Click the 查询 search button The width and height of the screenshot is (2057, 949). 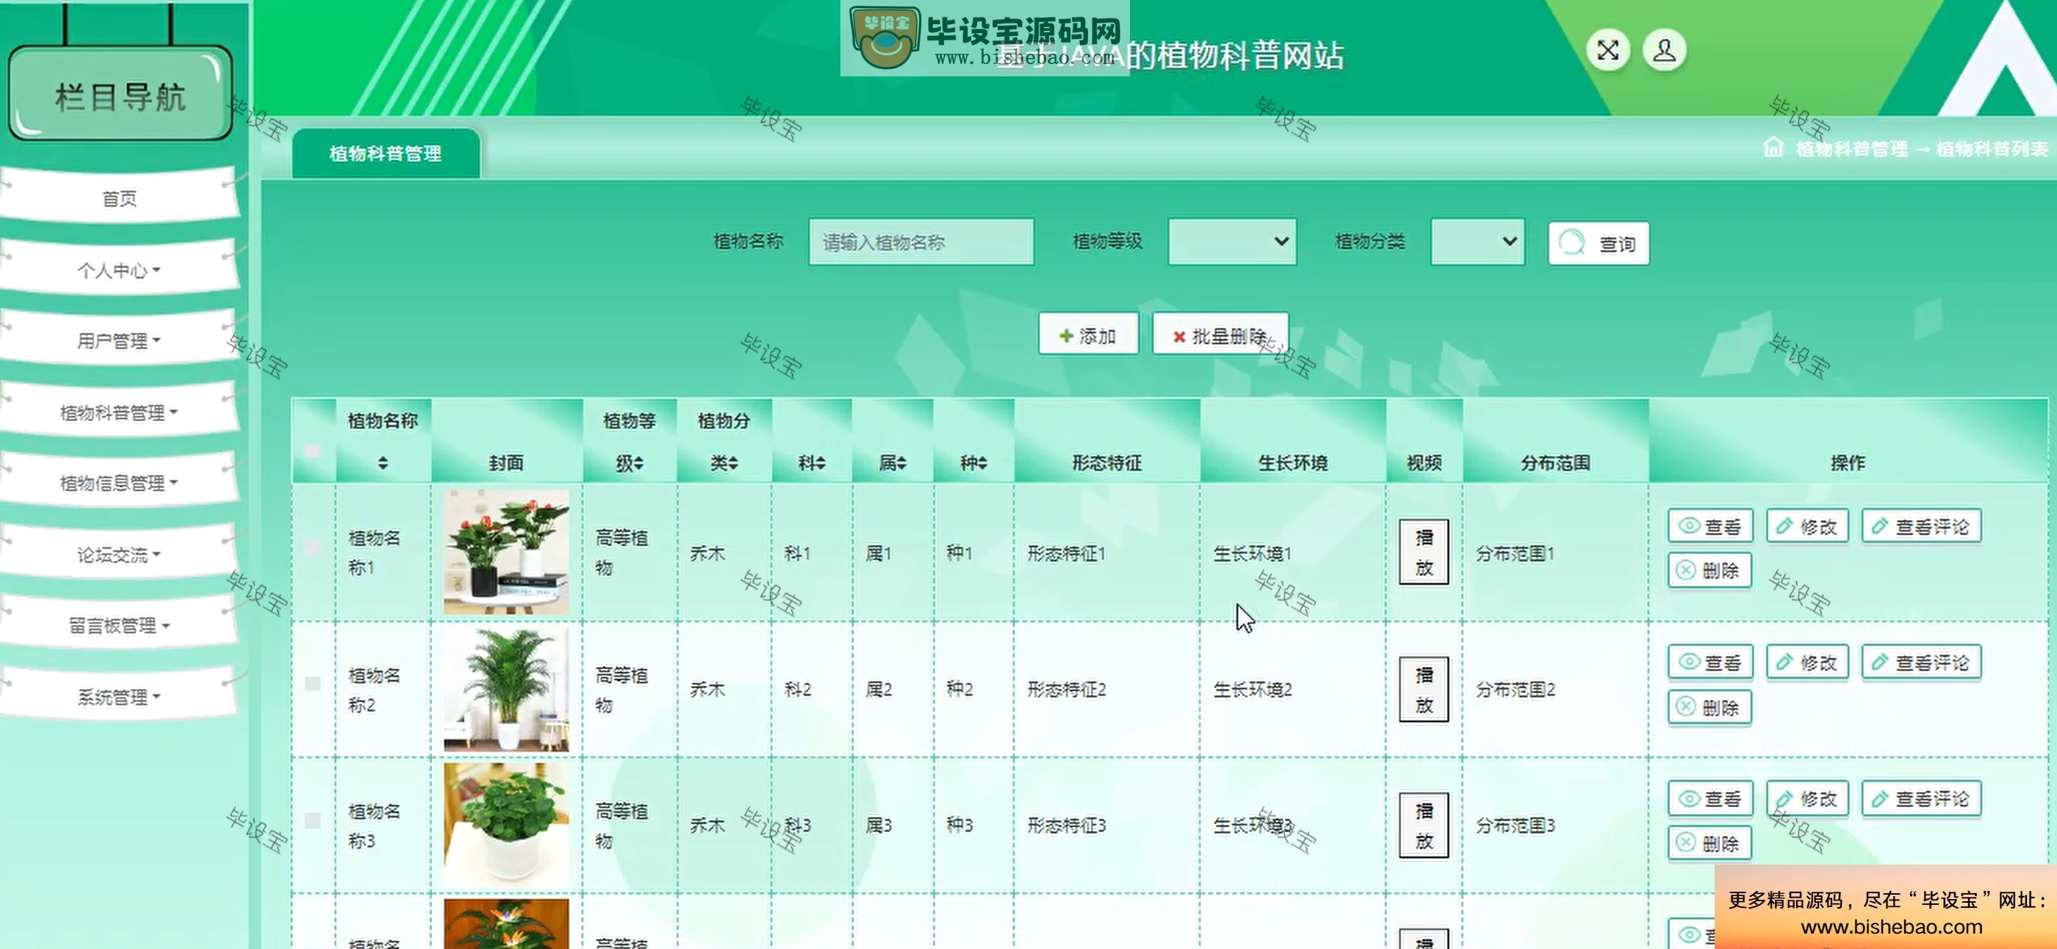pyautogui.click(x=1599, y=243)
